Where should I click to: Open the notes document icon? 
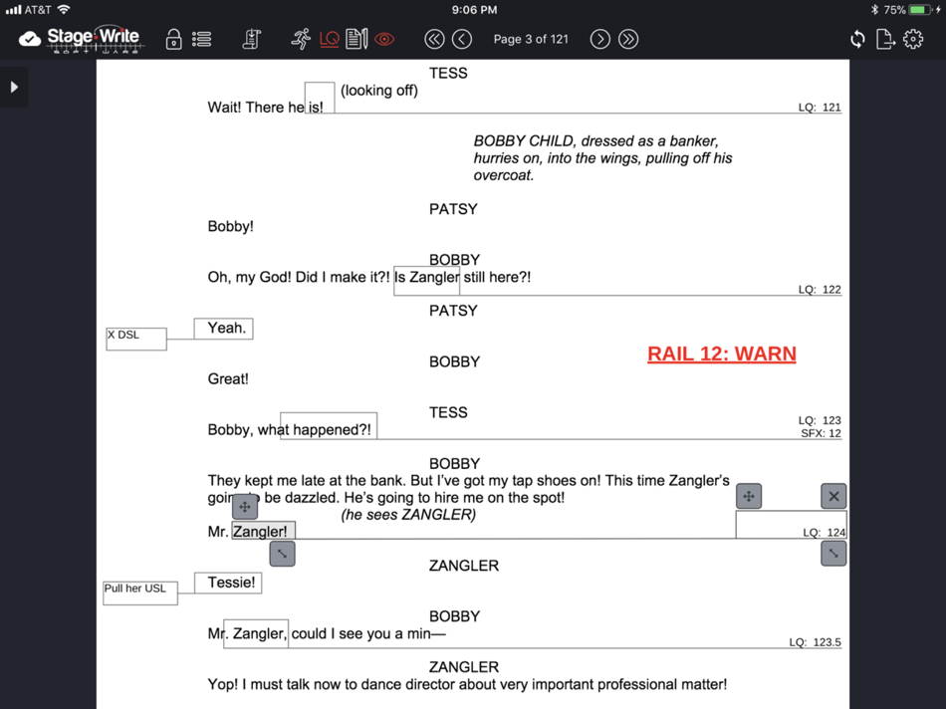[356, 39]
